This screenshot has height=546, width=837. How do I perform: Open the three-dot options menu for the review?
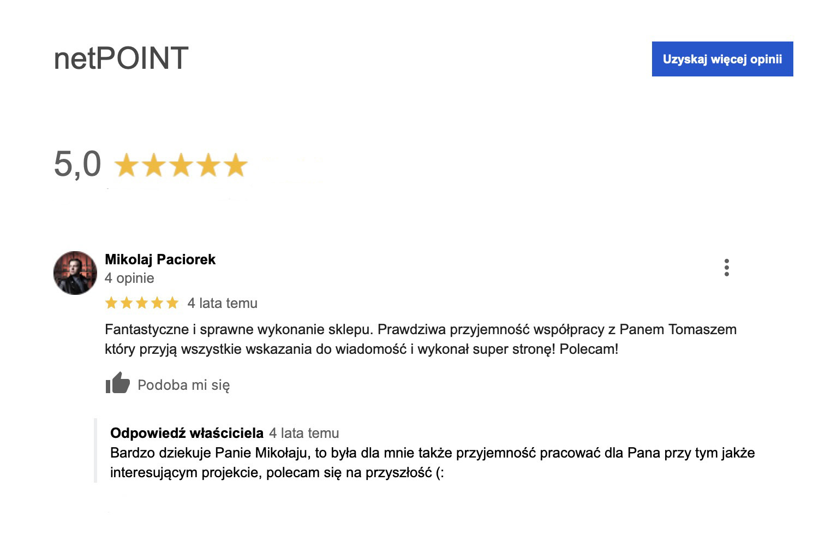726,268
